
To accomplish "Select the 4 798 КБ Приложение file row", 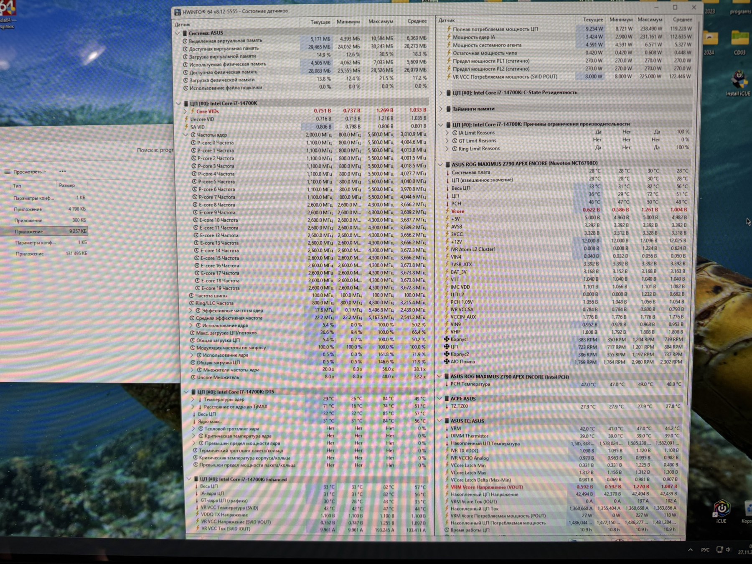I will (x=44, y=209).
